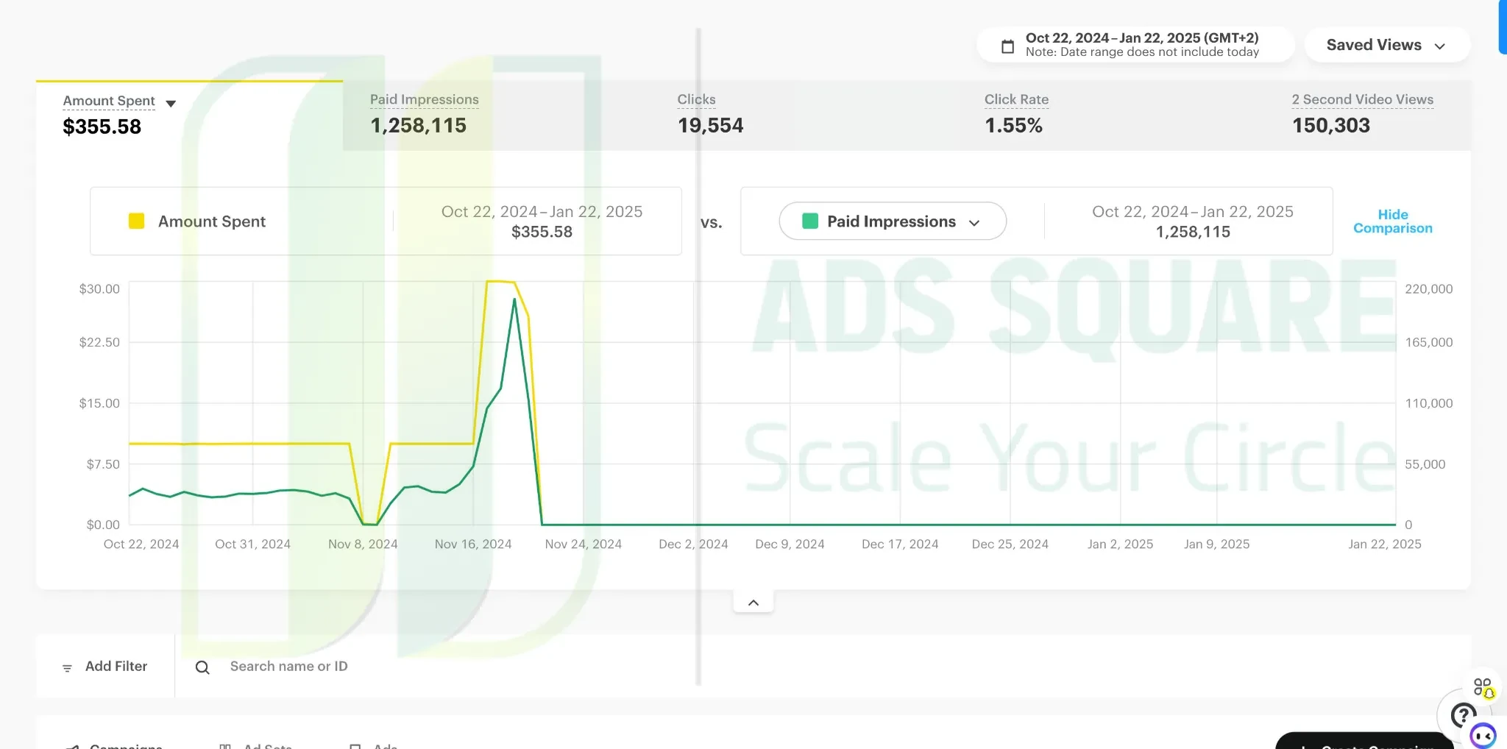This screenshot has height=749, width=1507.
Task: Click the yellow Amount Spent legend swatch
Action: click(x=137, y=221)
